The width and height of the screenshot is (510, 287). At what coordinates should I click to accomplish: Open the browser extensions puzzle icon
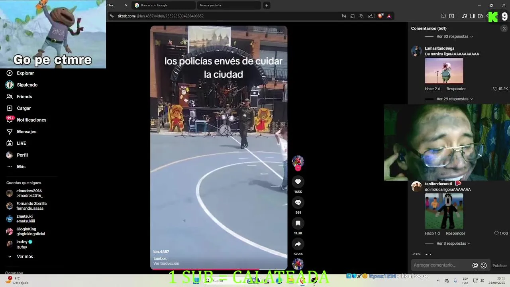coord(443,16)
